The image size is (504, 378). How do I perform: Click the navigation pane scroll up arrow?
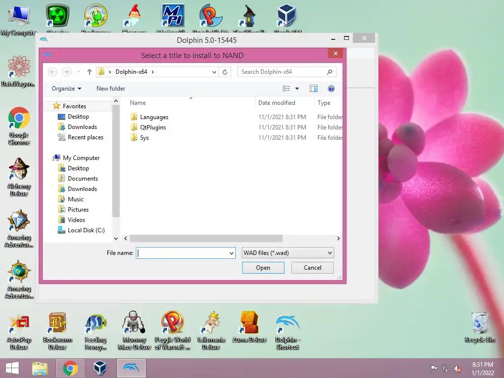[x=116, y=101]
